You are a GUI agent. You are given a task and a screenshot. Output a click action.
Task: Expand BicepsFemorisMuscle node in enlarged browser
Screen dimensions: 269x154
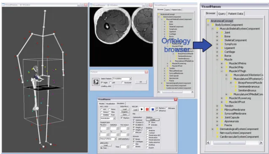point(231,82)
